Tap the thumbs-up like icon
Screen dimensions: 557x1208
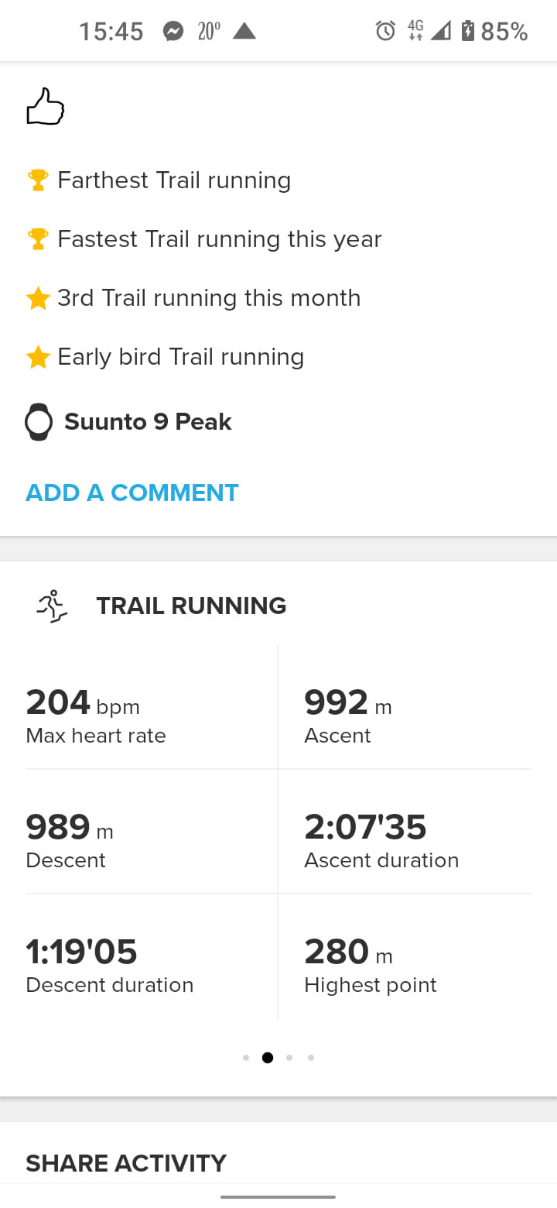pyautogui.click(x=45, y=107)
